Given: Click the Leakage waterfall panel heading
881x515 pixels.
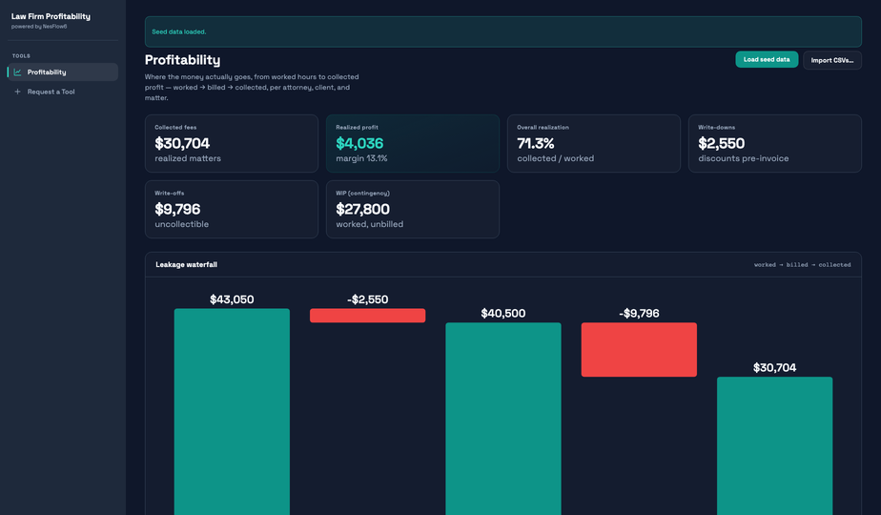Looking at the screenshot, I should click(187, 265).
